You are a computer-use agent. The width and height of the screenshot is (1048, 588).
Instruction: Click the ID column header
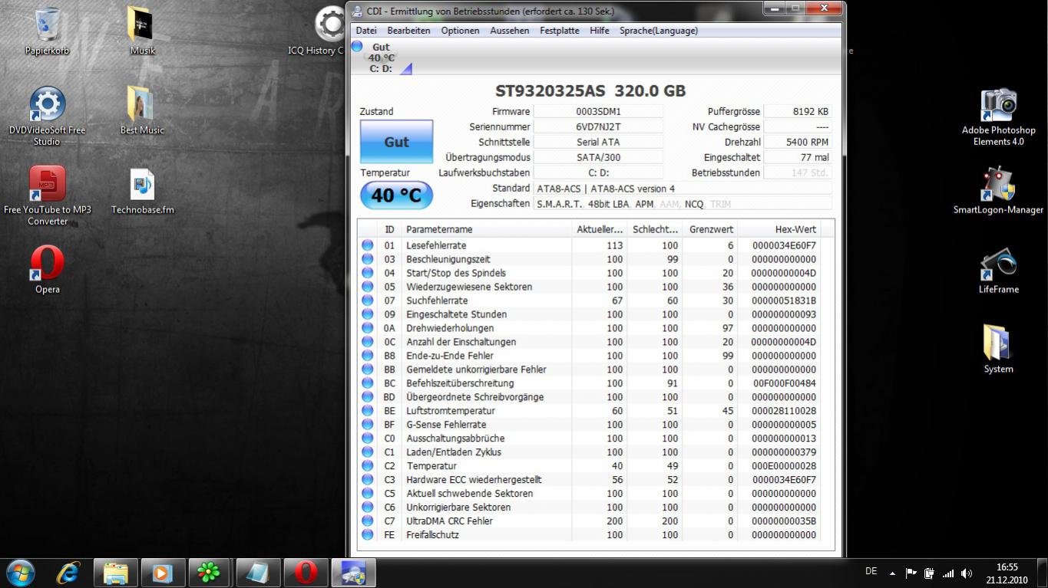point(389,229)
